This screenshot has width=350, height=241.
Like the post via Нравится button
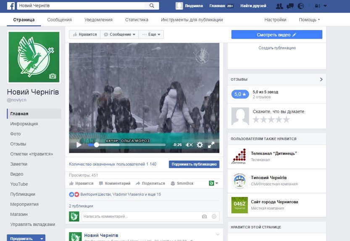pos(81,183)
